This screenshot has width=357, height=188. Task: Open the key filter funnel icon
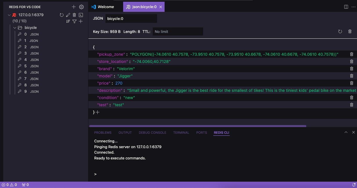tap(74, 21)
